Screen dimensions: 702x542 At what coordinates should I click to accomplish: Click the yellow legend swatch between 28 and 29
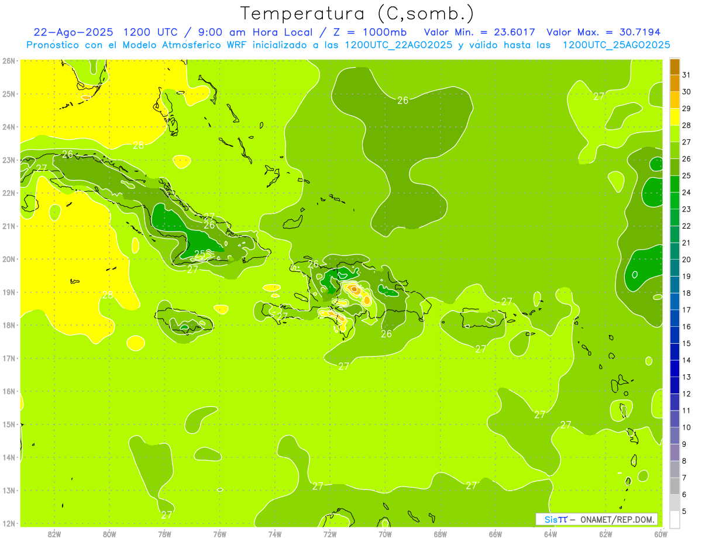coord(675,117)
